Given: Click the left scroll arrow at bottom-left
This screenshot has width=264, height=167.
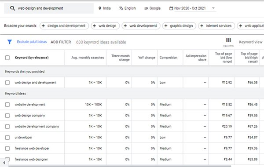Looking at the screenshot, I should (4, 163).
